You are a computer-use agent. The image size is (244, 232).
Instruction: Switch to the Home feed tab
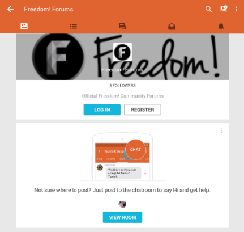(24, 26)
